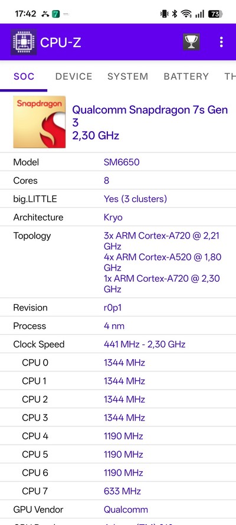Switch to the DEVICE tab
This screenshot has width=236, height=525.
pos(74,76)
